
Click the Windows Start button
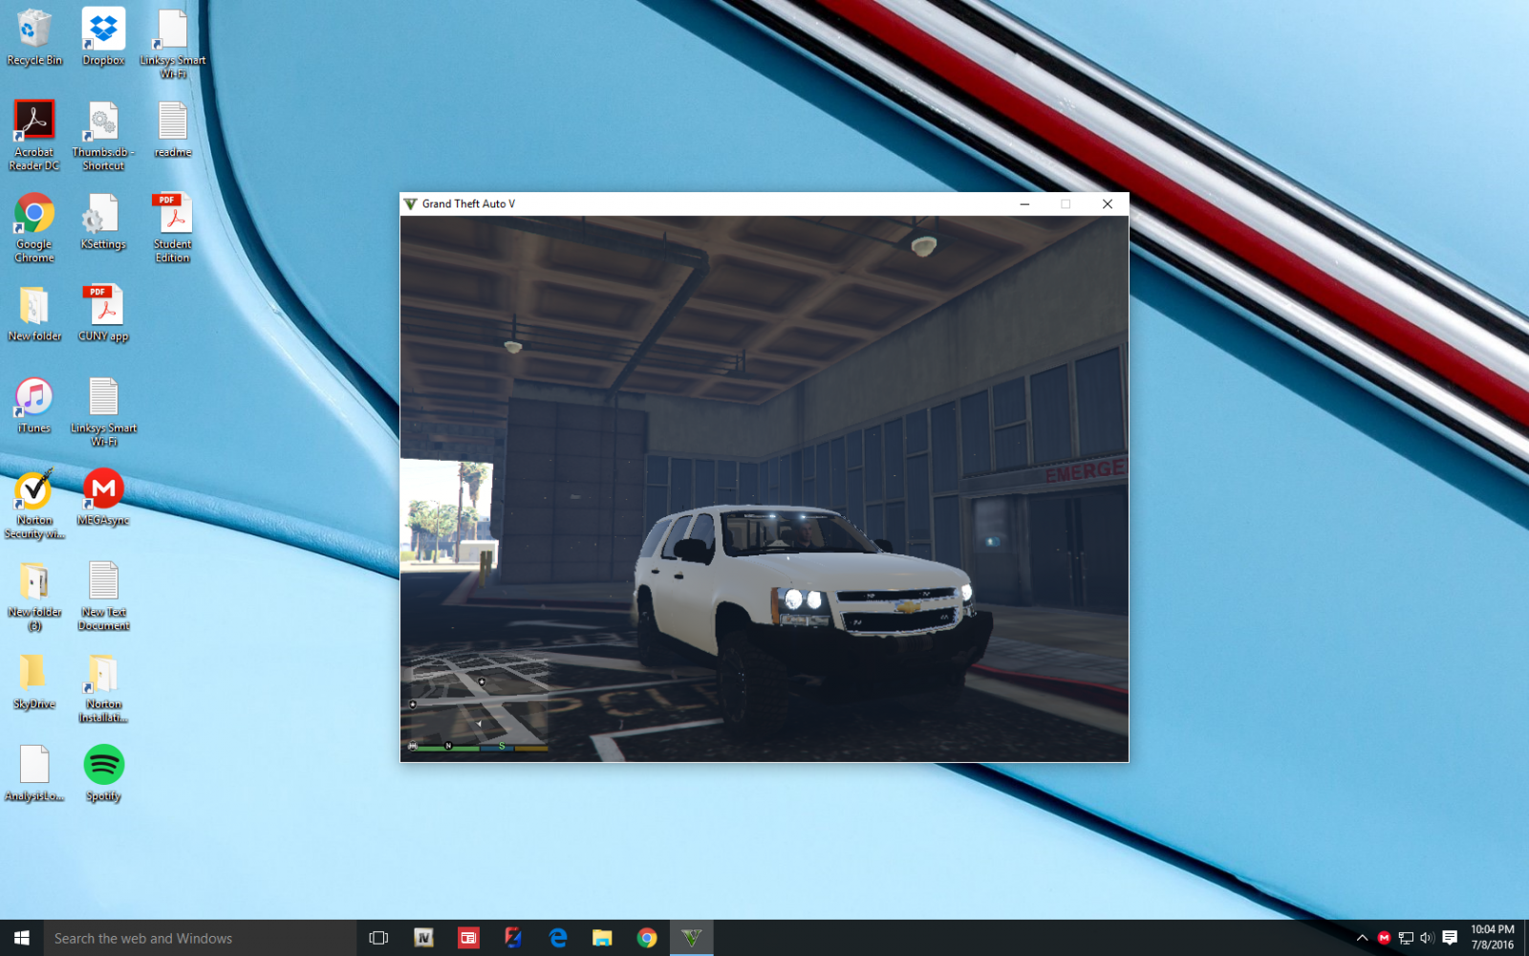(x=21, y=938)
